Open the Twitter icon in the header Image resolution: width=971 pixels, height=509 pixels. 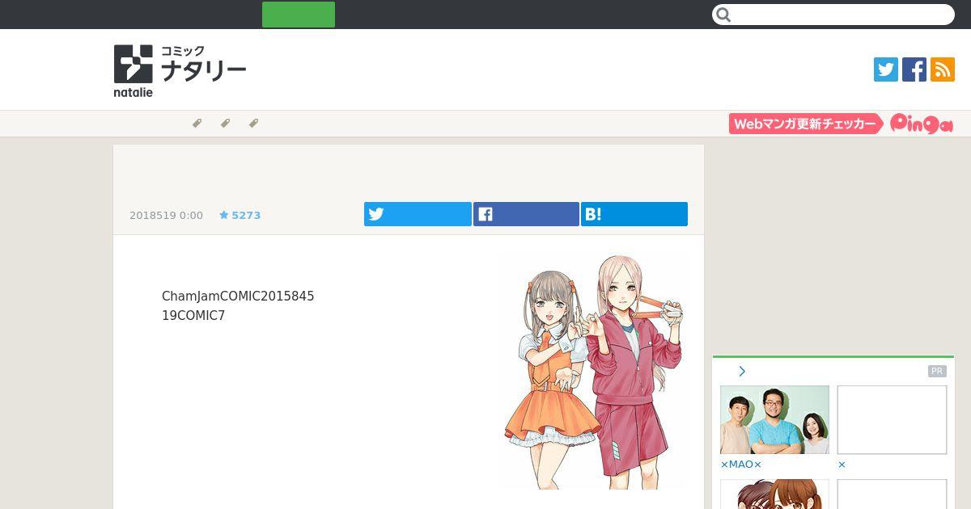tap(886, 69)
